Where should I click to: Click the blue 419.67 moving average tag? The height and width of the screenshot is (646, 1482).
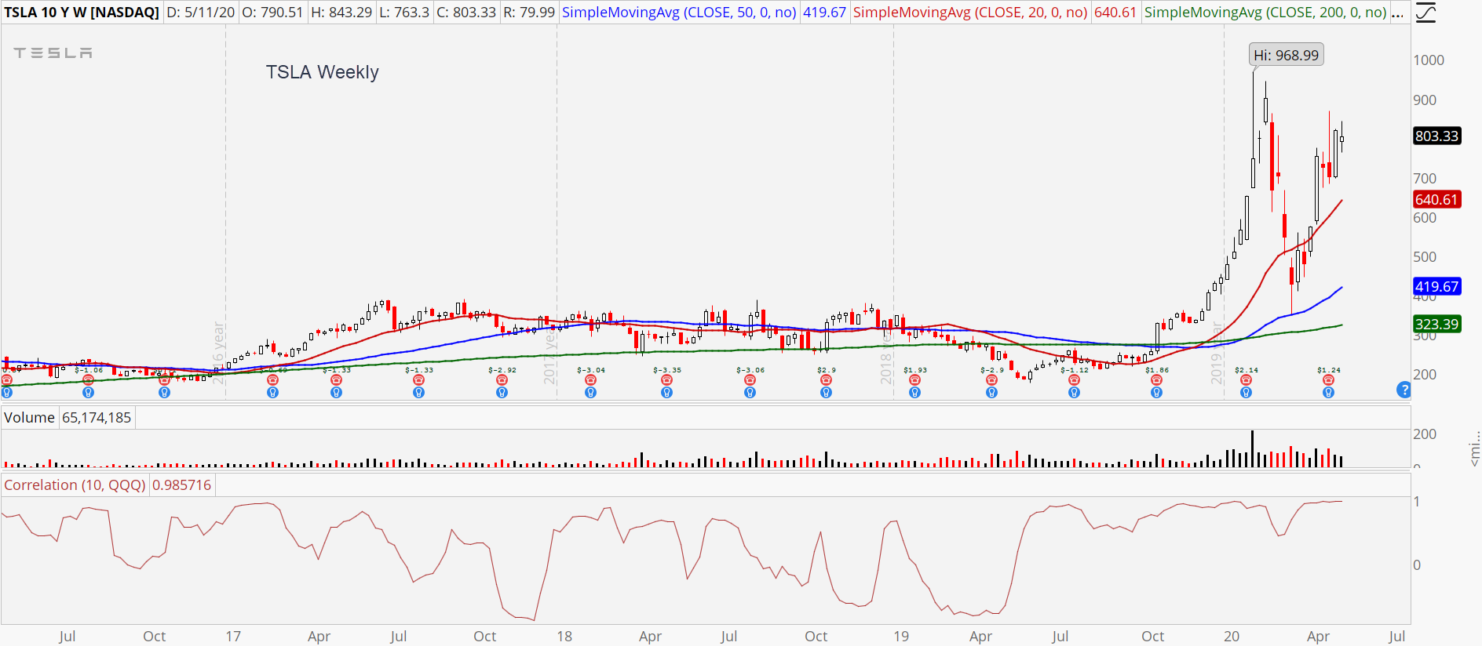[x=1436, y=287]
